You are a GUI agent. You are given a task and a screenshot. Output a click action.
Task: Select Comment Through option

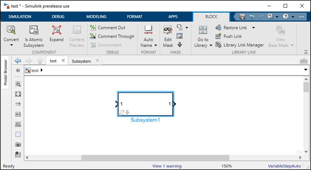point(112,36)
